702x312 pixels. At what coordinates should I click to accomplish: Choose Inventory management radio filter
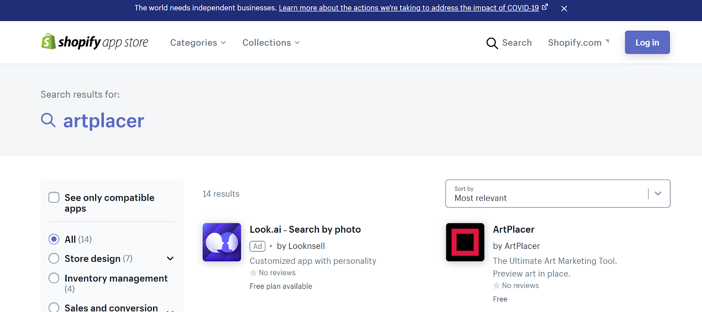point(54,278)
